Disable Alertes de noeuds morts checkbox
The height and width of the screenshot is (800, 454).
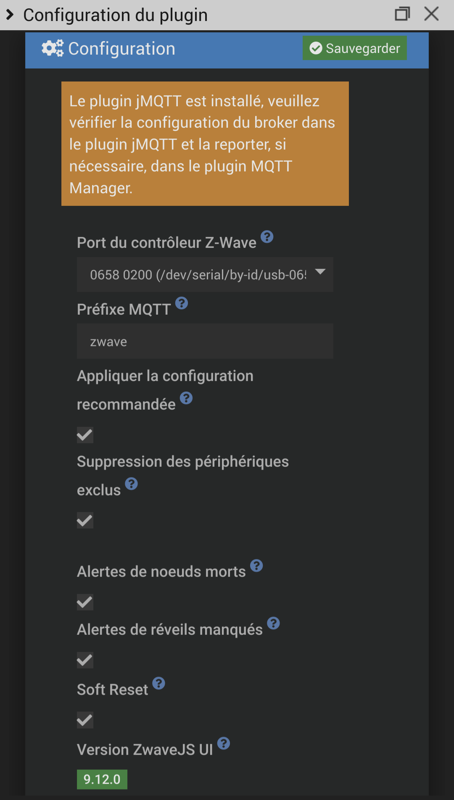[85, 602]
